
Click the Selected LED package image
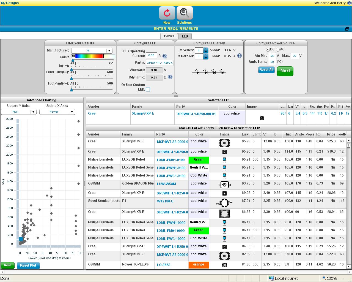coord(262,118)
